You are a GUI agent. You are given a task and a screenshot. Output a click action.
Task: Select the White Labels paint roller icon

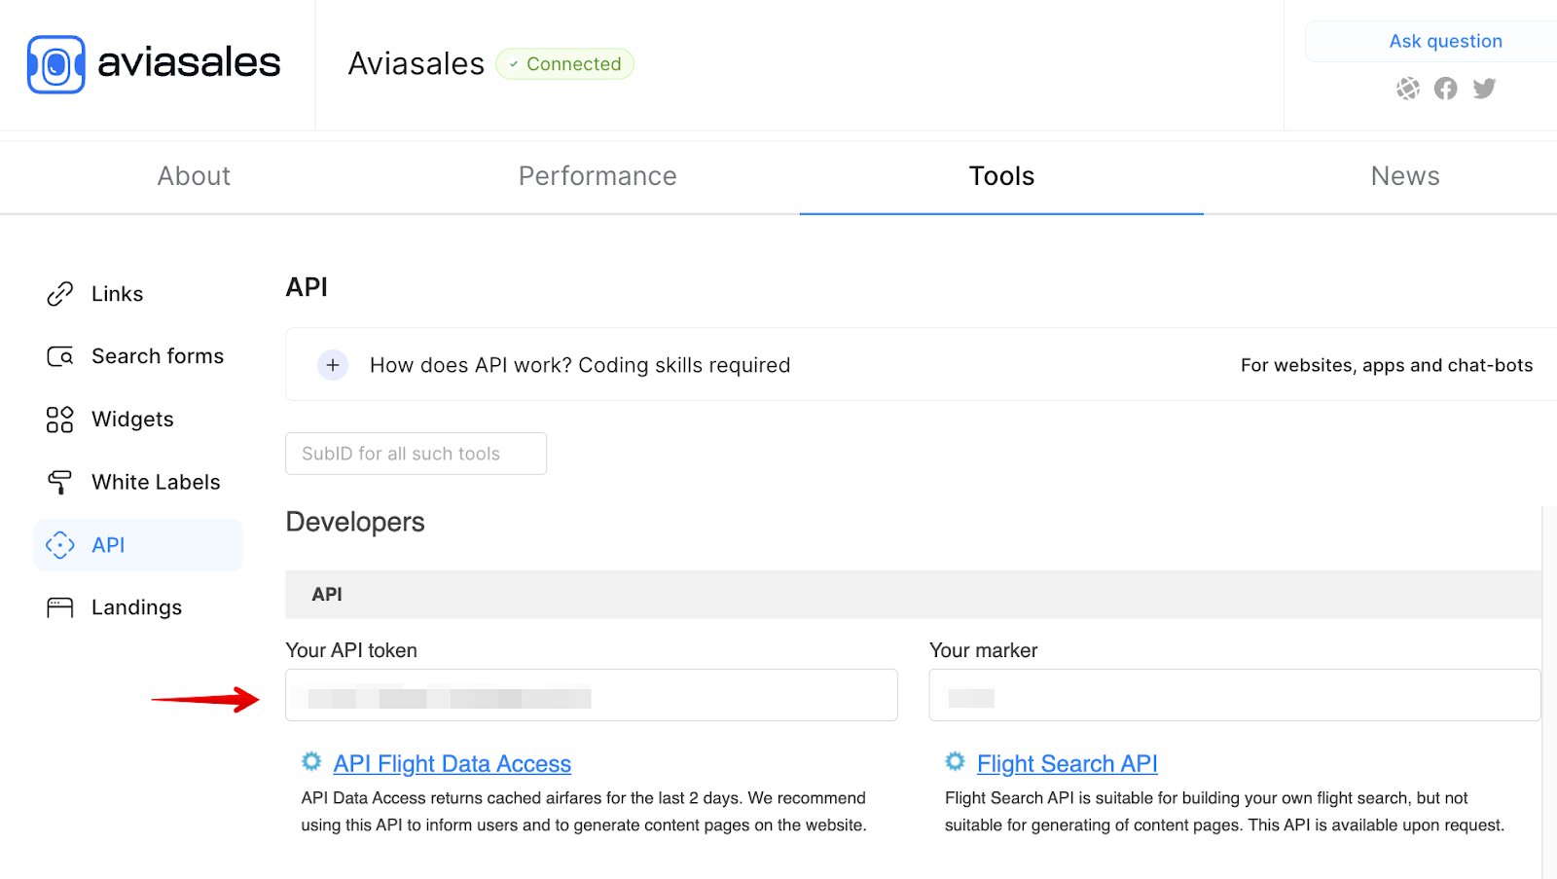pyautogui.click(x=59, y=482)
